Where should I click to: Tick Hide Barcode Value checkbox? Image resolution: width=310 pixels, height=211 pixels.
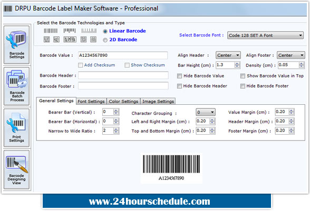pyautogui.click(x=179, y=76)
